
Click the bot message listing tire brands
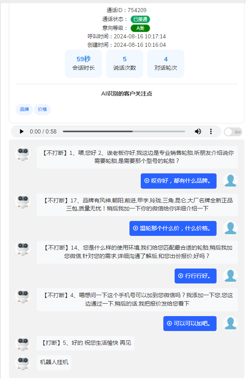coord(137,204)
